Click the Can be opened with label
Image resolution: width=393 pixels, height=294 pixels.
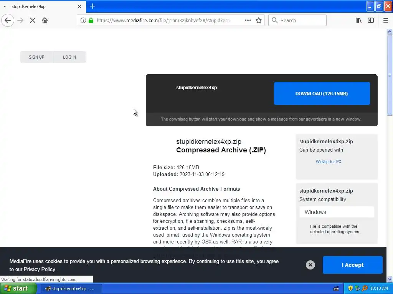click(321, 150)
